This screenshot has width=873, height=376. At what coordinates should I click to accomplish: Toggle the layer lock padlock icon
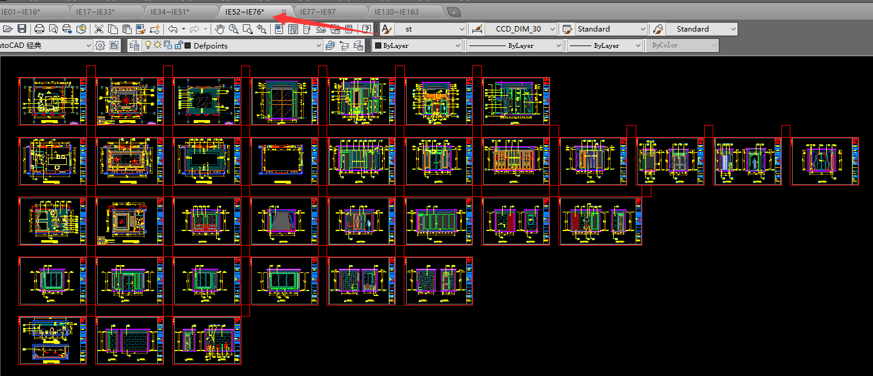pyautogui.click(x=178, y=45)
